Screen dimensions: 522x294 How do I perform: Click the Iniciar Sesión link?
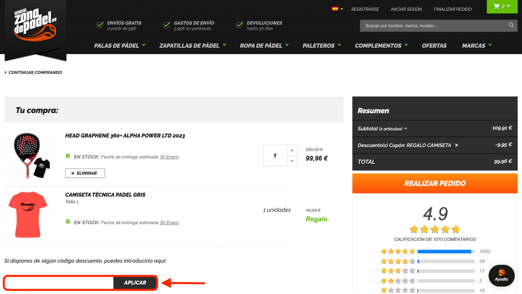point(406,9)
